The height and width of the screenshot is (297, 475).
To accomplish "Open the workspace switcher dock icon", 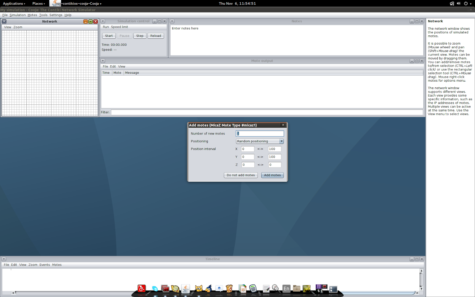I will click(x=321, y=288).
